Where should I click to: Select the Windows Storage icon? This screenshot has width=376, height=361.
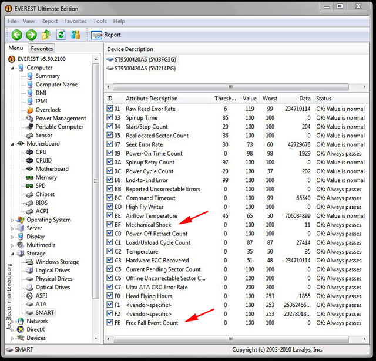pyautogui.click(x=30, y=262)
